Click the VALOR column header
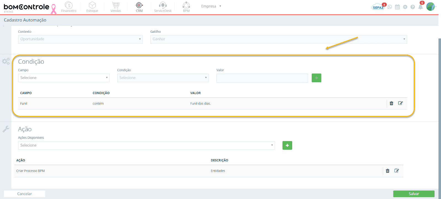 [195, 93]
